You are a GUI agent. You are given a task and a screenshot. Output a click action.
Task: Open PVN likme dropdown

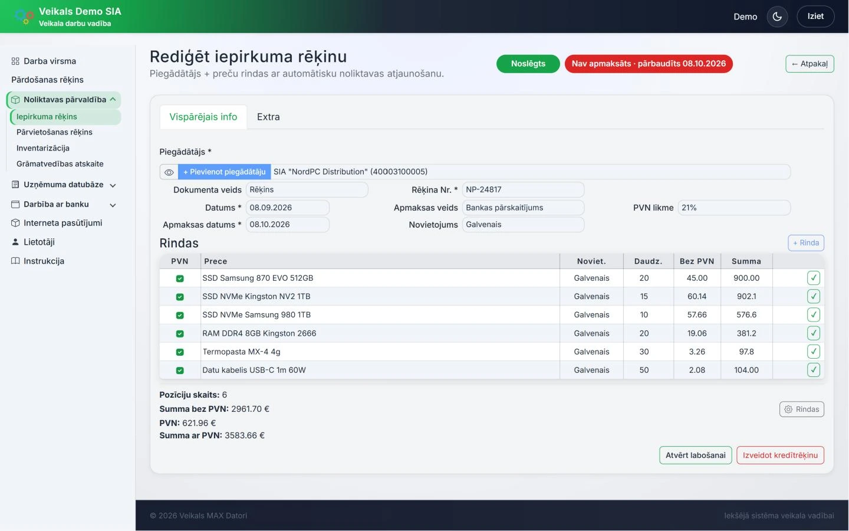734,208
